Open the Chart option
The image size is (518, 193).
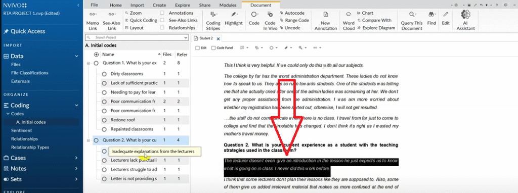coord(365,13)
